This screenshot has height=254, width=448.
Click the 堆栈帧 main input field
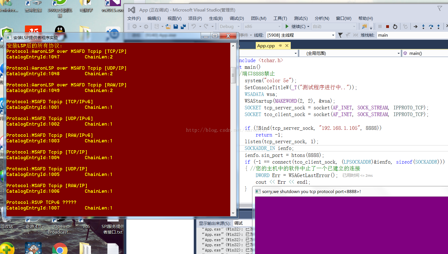[412, 35]
